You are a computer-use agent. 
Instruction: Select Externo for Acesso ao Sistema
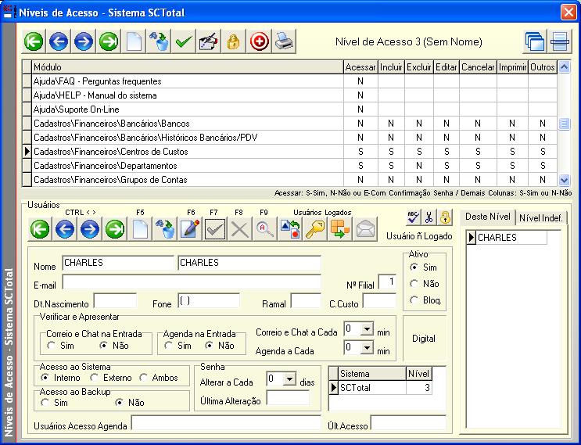[x=95, y=378]
